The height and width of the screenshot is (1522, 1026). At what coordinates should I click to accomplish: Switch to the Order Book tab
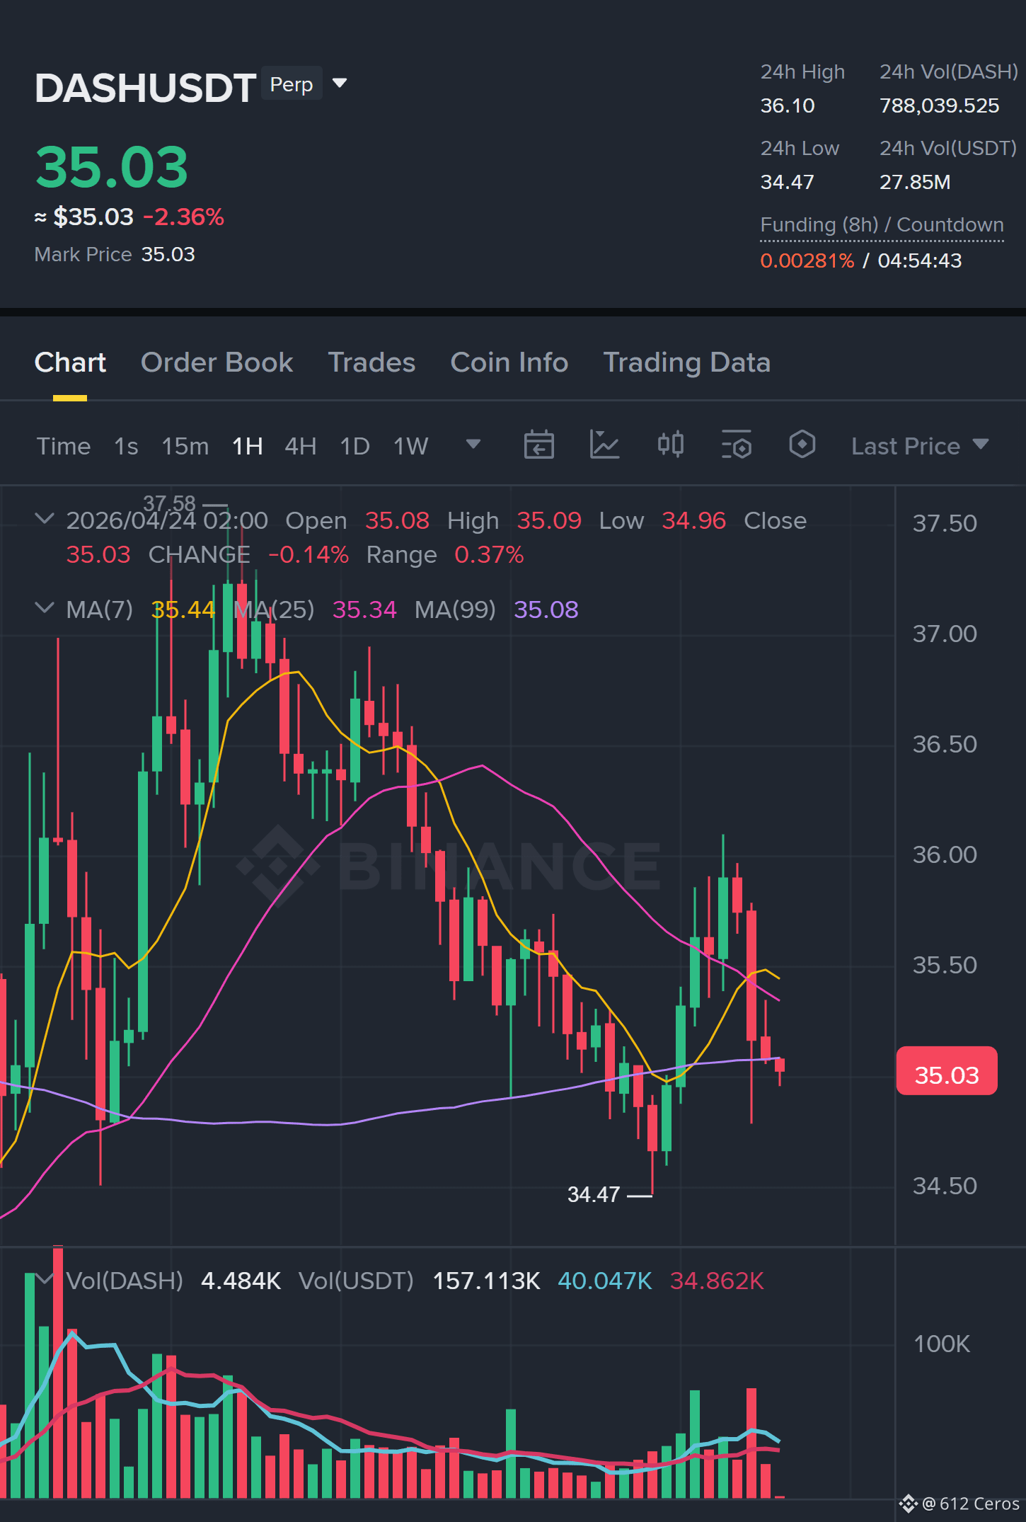(217, 362)
